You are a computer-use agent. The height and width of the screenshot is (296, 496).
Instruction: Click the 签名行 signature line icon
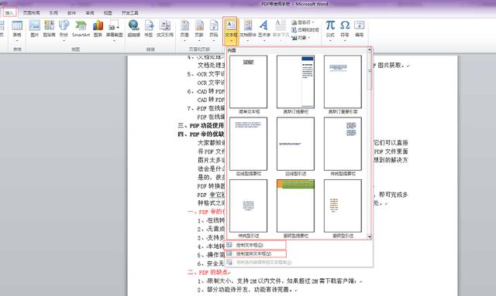294,22
